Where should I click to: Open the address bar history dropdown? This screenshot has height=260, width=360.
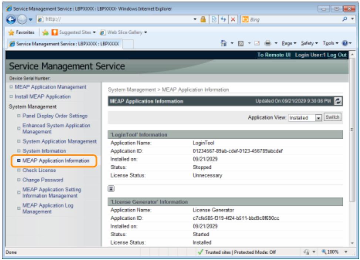(x=195, y=19)
